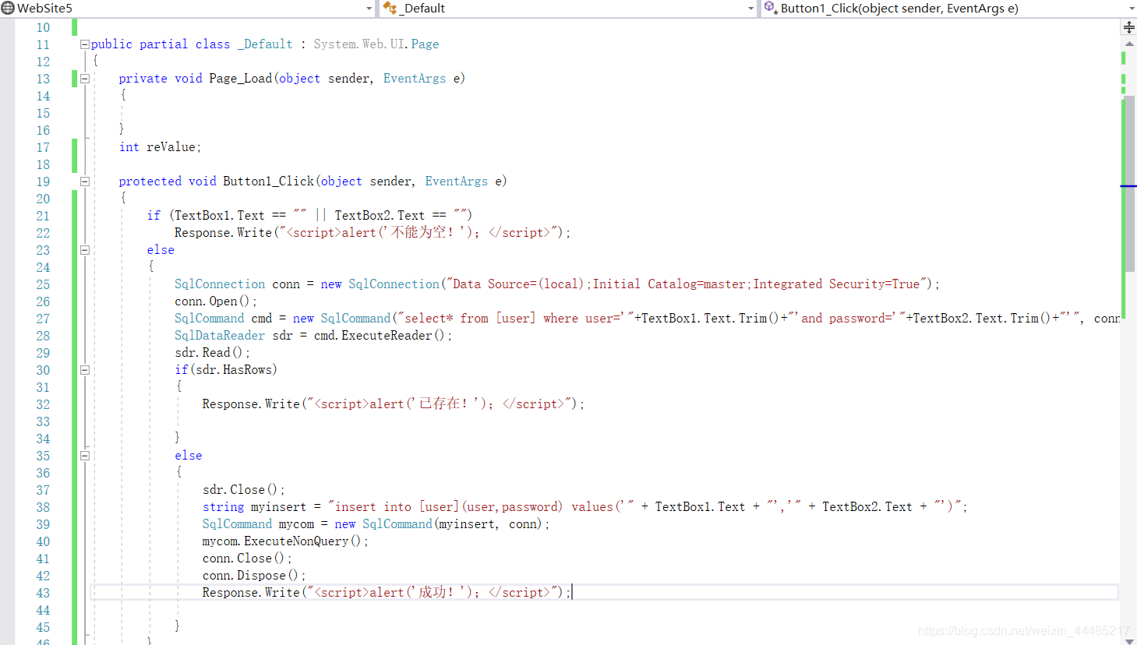Screen dimensions: 1137x645
Task: Click on 'sdr.Read();' statement
Action: point(212,353)
